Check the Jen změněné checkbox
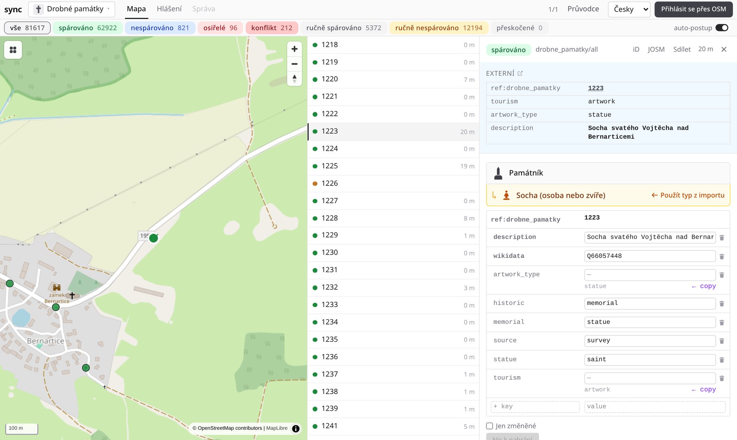This screenshot has height=440, width=737. pyautogui.click(x=490, y=426)
